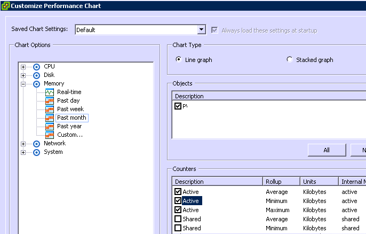Viewport: 366px width, 234px height.
Task: Uncheck the Active Minimum counter checkbox
Action: [178, 201]
